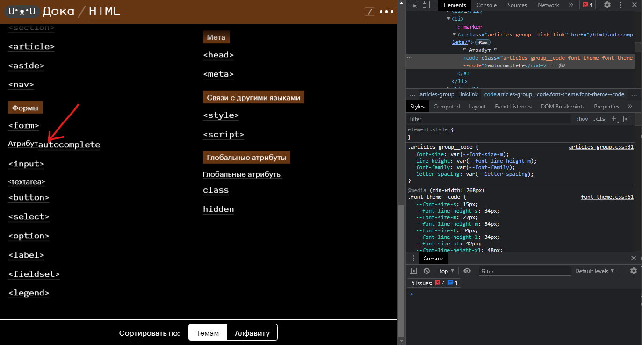Toggle the device toolbar in DevTools
Screen dimensions: 642x345
click(x=426, y=5)
